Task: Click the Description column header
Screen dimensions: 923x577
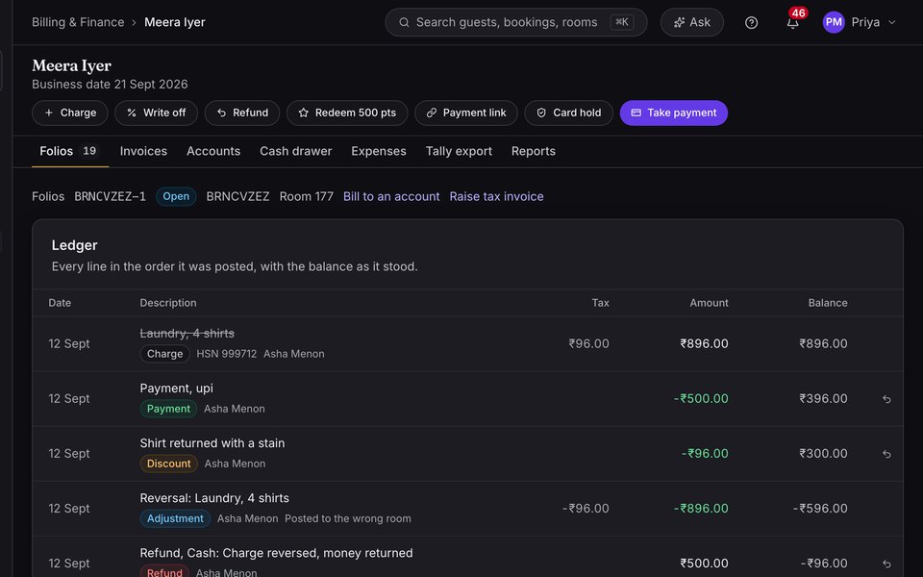Action: [168, 303]
